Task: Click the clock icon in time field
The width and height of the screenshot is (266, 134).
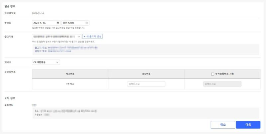Action: click(87, 23)
